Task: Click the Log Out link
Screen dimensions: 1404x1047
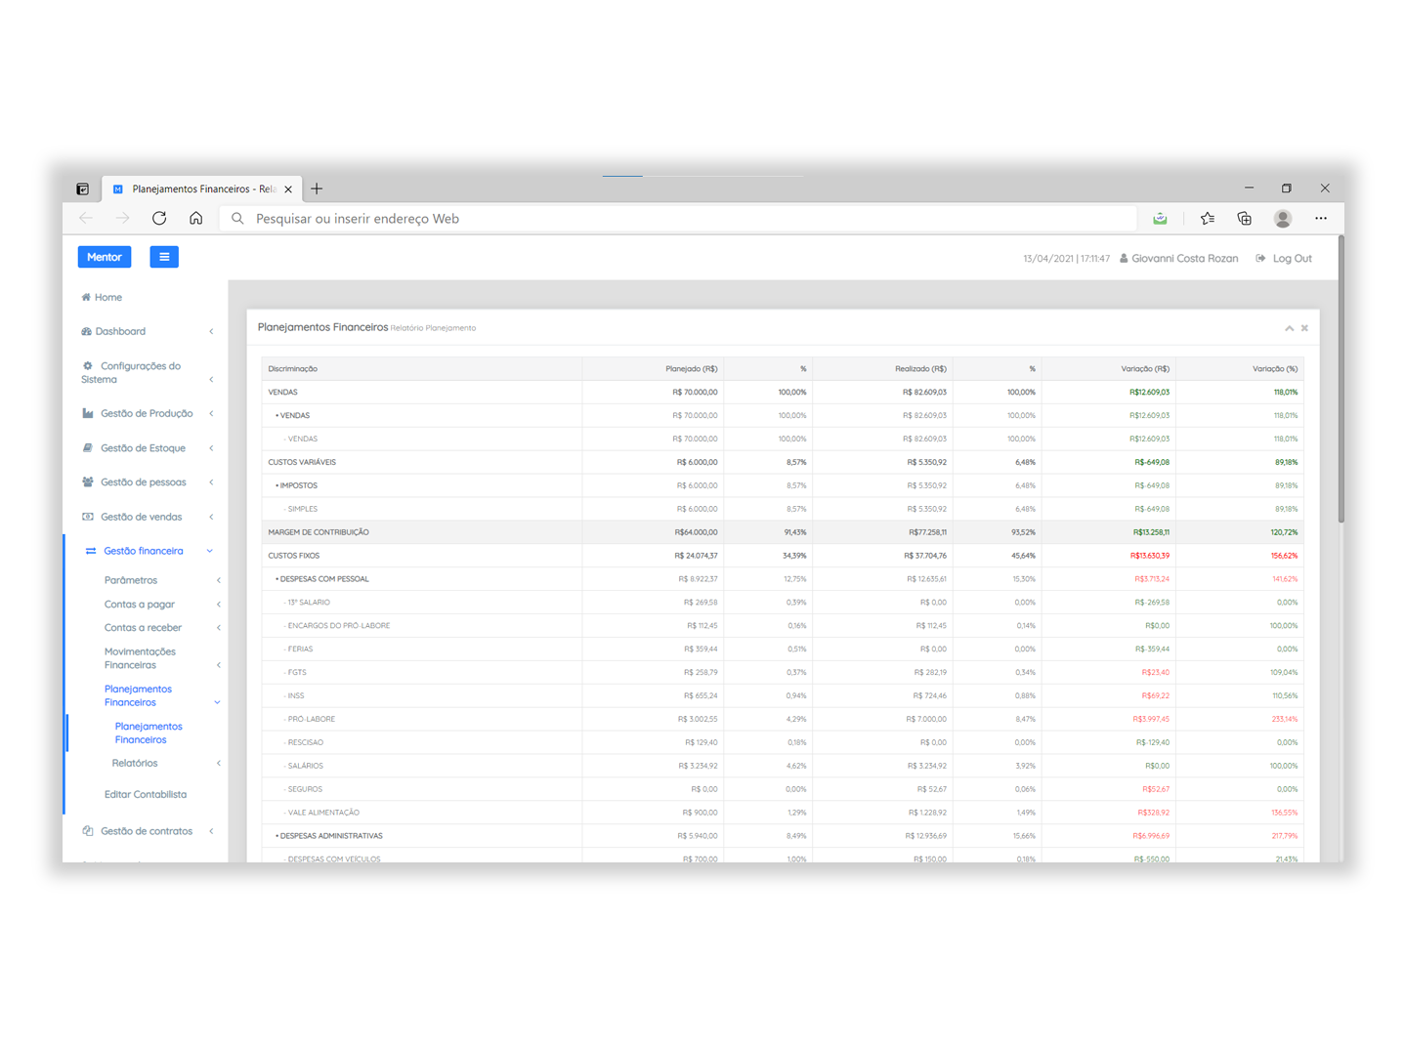Action: 1284,259
